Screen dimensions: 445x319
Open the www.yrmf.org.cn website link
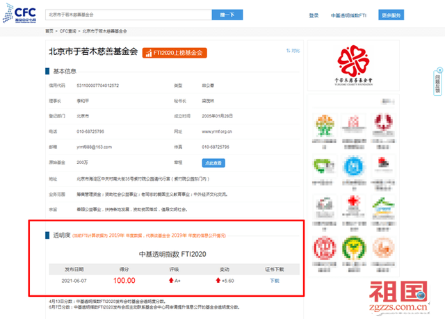tap(217, 131)
